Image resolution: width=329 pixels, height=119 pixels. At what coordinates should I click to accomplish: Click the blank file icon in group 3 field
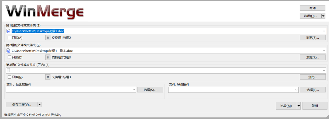click(x=9, y=70)
